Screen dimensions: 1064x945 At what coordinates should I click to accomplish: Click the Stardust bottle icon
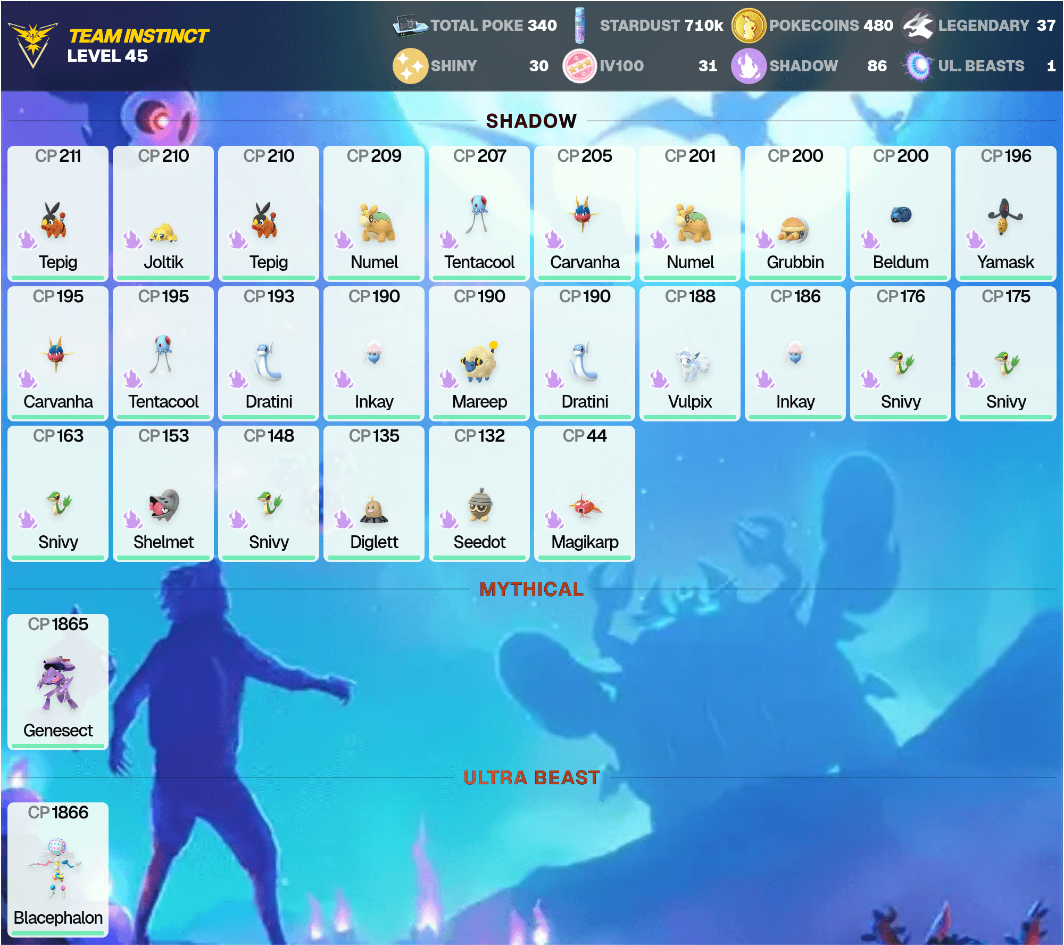point(580,26)
